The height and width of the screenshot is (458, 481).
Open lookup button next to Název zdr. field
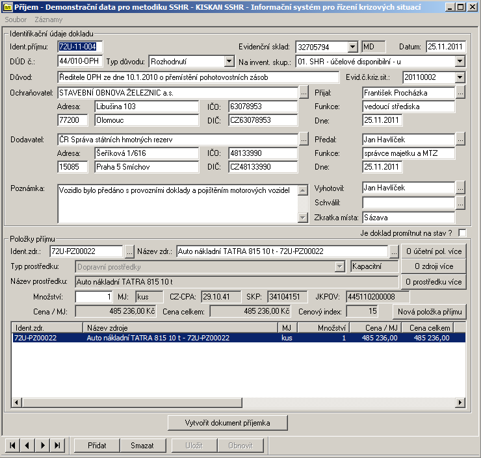pyautogui.click(x=394, y=251)
